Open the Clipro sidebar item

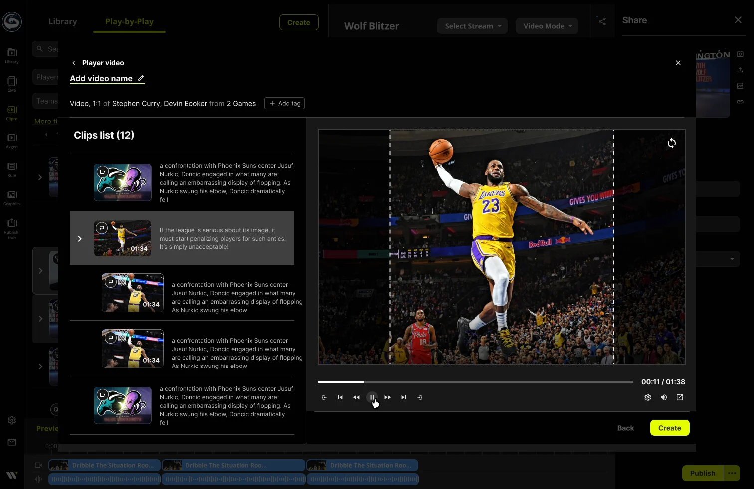click(x=12, y=112)
